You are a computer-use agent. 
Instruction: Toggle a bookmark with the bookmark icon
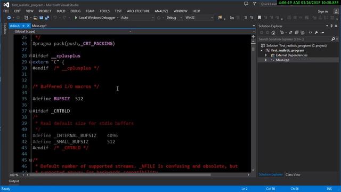[259, 18]
